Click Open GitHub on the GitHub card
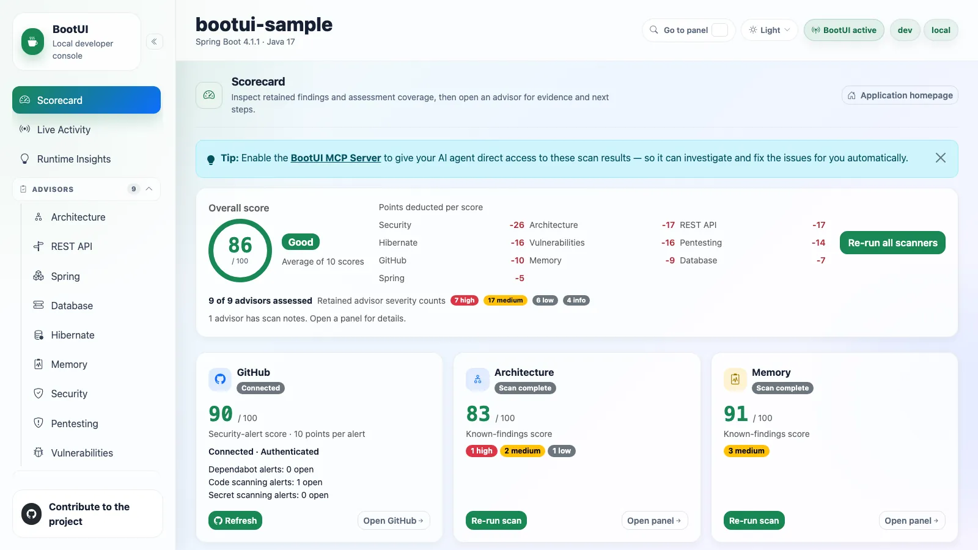The width and height of the screenshot is (978, 550). 394,521
